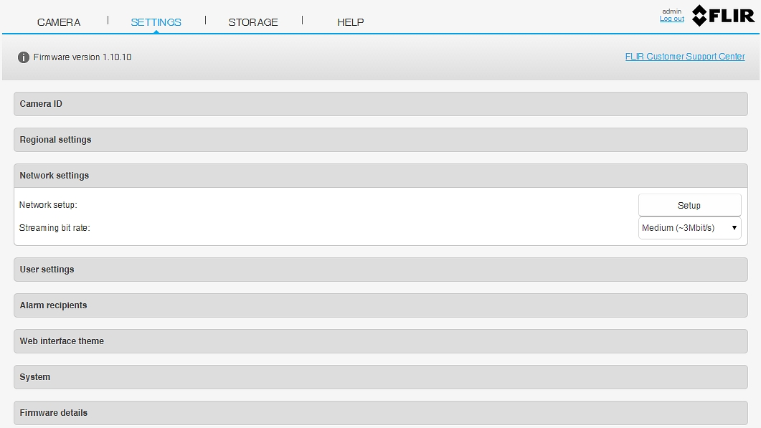Expand the System section
761x428 pixels.
(x=380, y=377)
